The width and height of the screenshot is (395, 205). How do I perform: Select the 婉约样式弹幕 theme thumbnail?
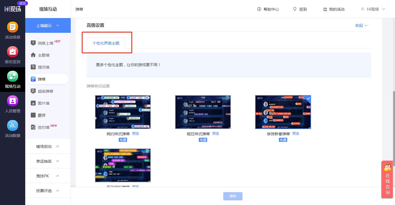123,112
